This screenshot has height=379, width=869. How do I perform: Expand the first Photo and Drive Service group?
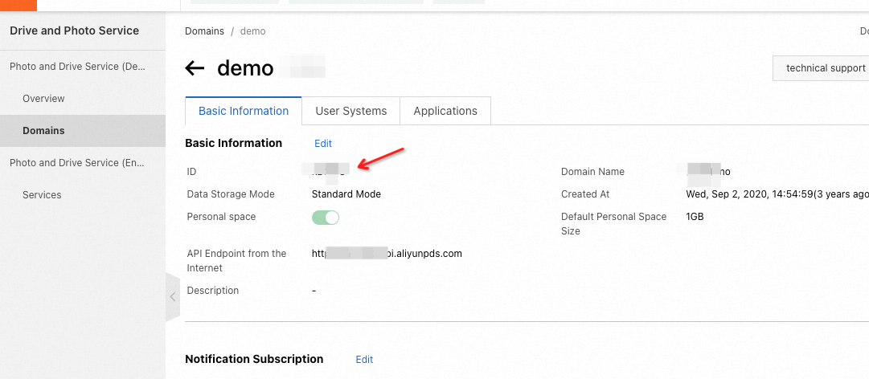pyautogui.click(x=77, y=67)
